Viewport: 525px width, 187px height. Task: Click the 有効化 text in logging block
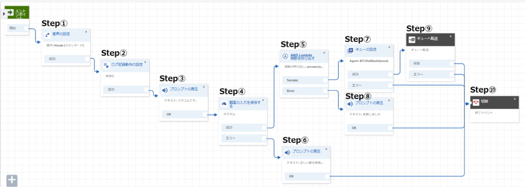110,76
